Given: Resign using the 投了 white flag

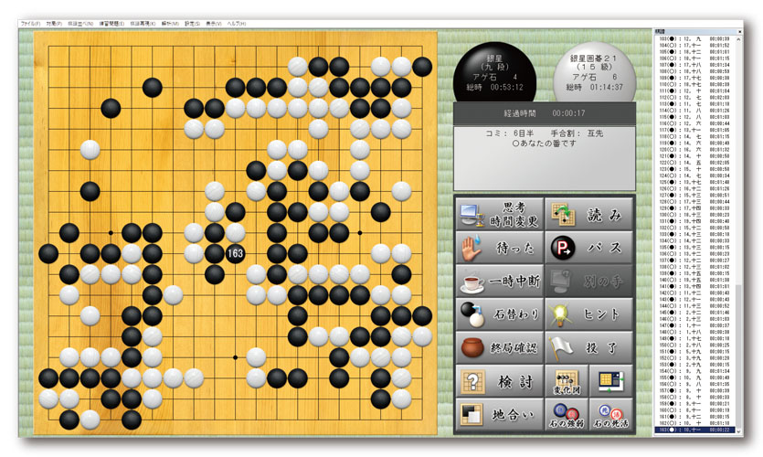Looking at the screenshot, I should (589, 347).
